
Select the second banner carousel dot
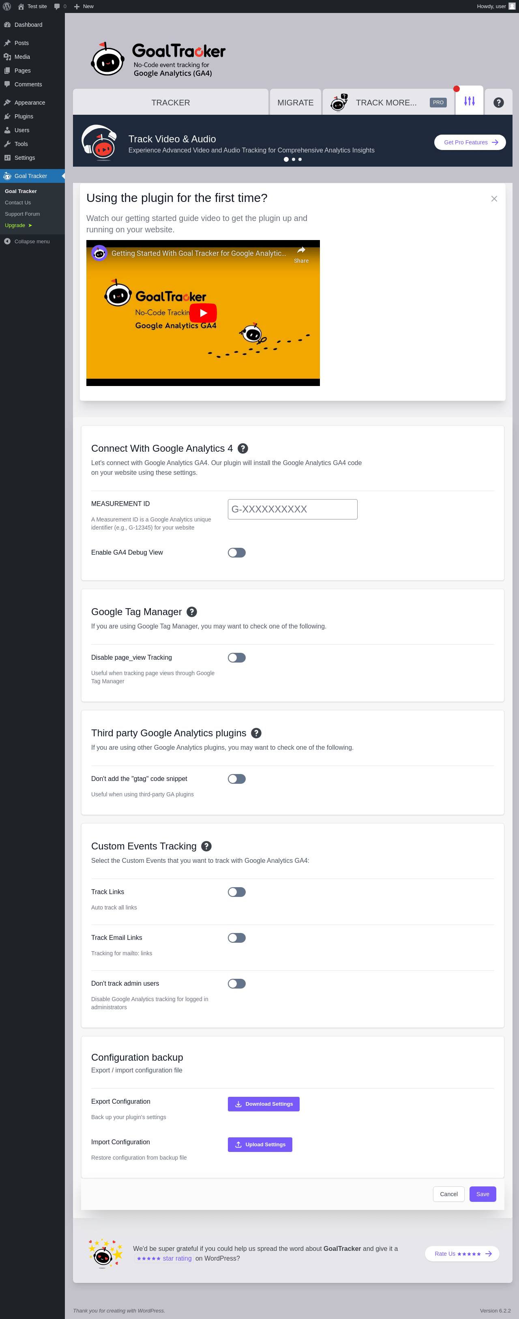[293, 159]
